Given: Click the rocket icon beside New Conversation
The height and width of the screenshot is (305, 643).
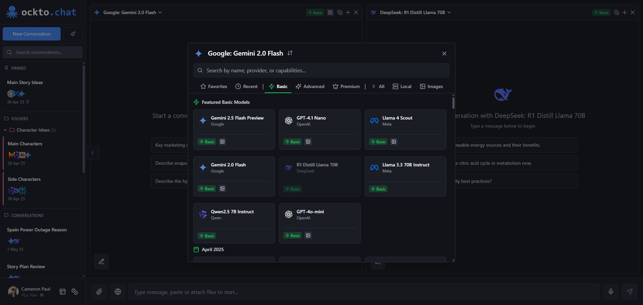Looking at the screenshot, I should pos(73,34).
